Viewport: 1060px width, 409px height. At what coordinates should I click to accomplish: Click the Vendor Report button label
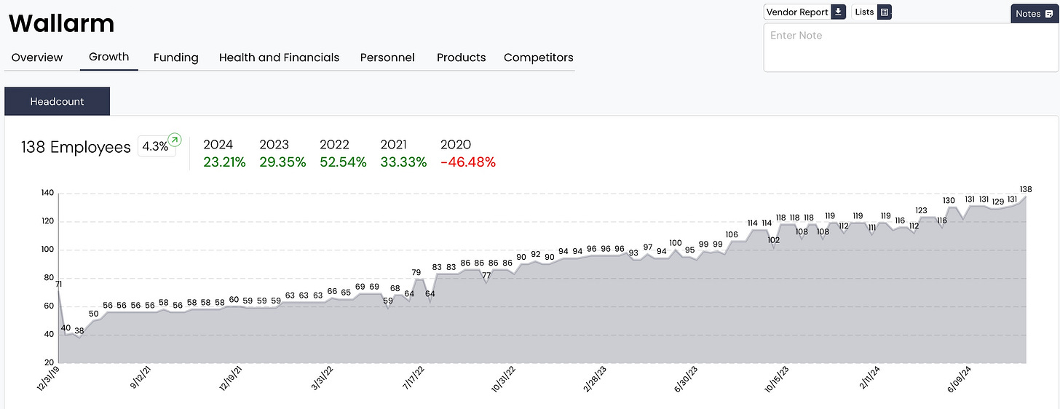pos(797,12)
